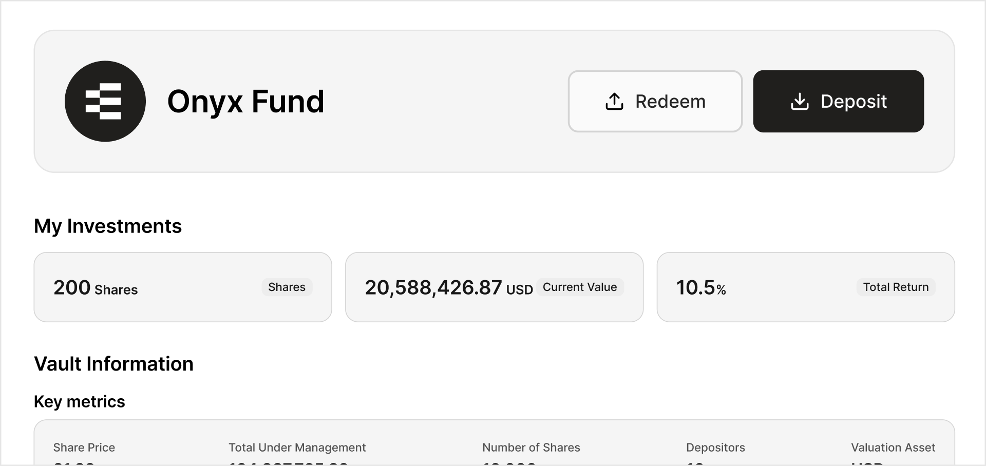The height and width of the screenshot is (466, 986).
Task: Click the 10.5% return figure
Action: point(701,288)
